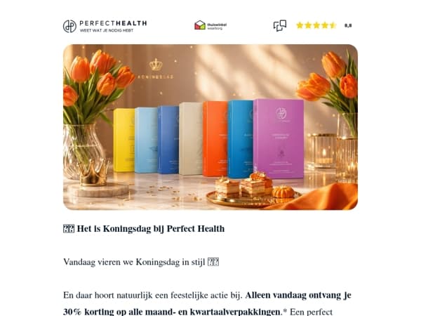Click the review speech-bubbles icon
Image resolution: width=421 pixels, height=316 pixels.
(x=280, y=25)
